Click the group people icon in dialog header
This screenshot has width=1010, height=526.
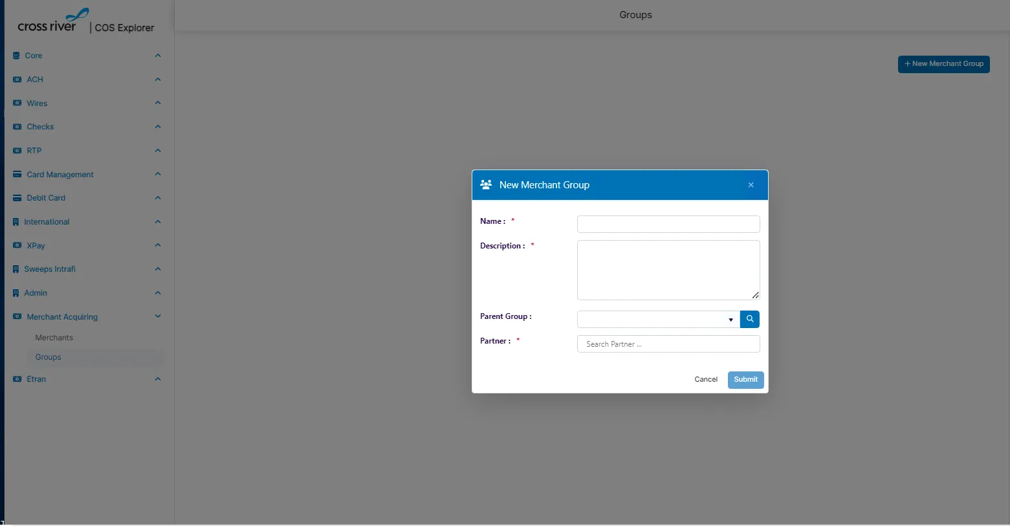[x=486, y=184]
